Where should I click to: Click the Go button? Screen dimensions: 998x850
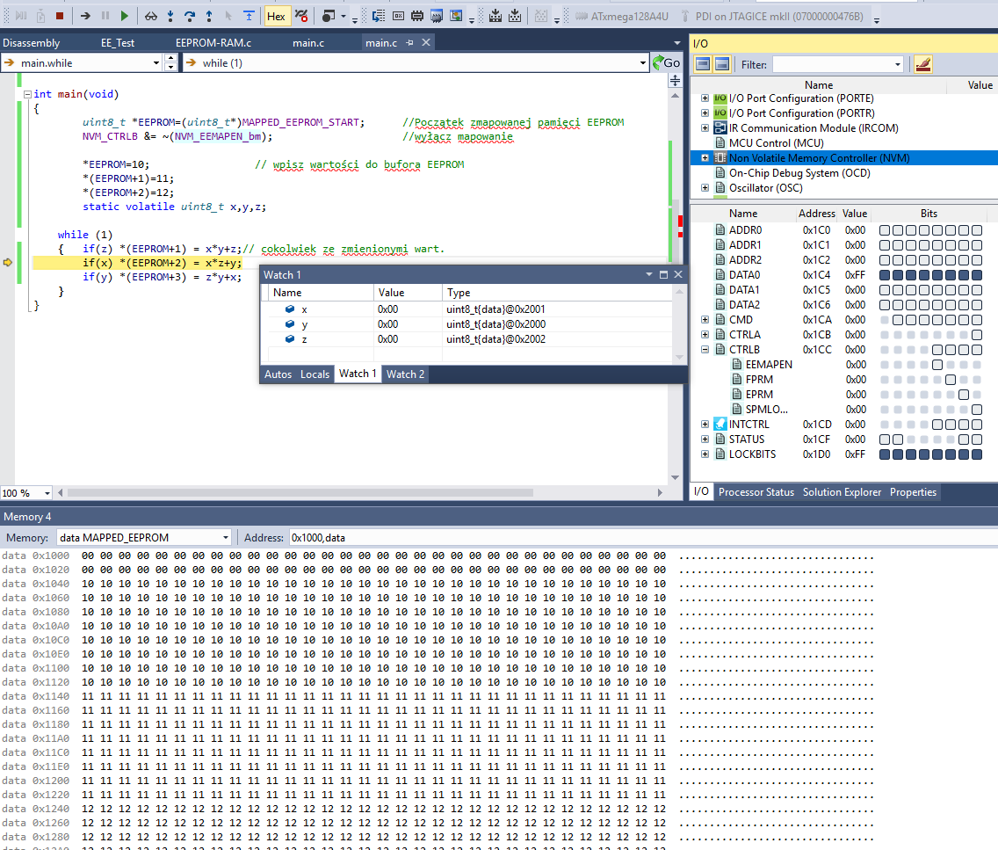(x=666, y=63)
